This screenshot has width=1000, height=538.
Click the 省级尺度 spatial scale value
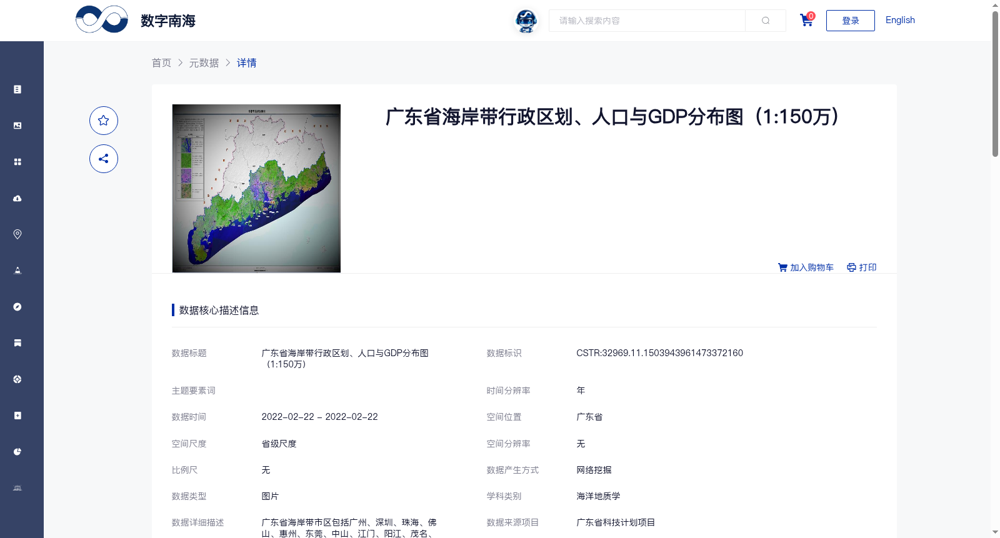tap(279, 444)
